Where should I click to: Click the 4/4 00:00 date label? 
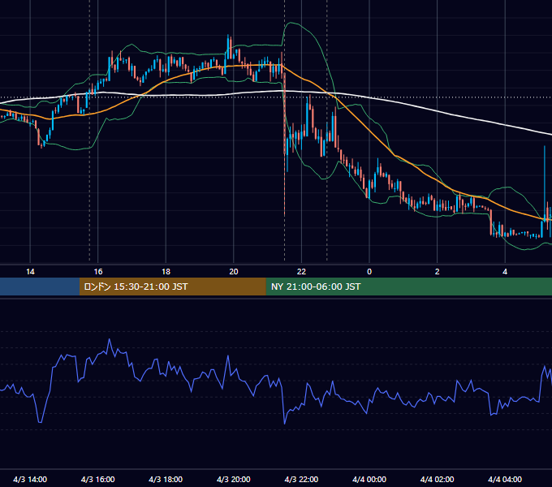(369, 479)
